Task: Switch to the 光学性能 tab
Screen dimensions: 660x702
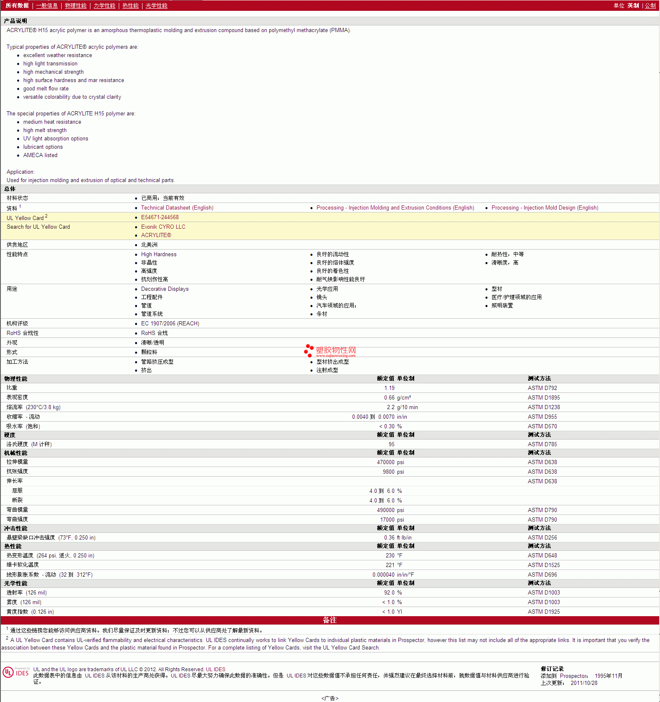Action: click(x=156, y=5)
